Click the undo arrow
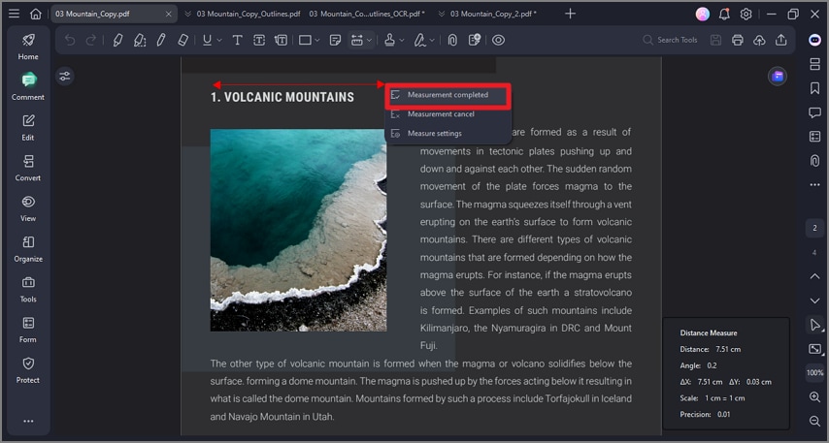This screenshot has width=829, height=443. [70, 40]
